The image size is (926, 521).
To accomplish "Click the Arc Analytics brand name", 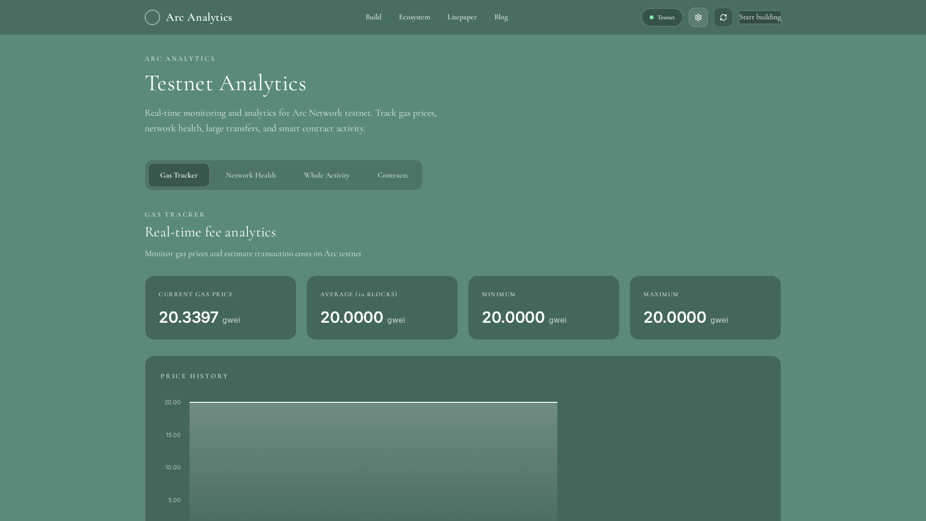I will [199, 17].
